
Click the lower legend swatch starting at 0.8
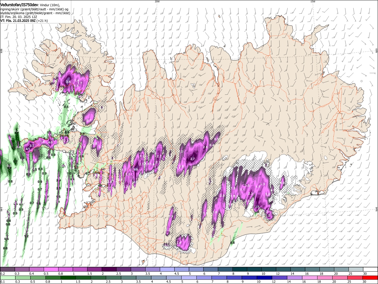coord(53,277)
